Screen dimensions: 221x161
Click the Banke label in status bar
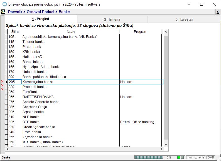(x=6, y=157)
